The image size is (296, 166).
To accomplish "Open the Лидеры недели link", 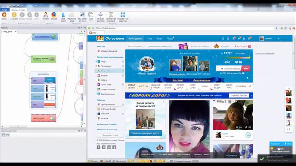I will 202,80.
